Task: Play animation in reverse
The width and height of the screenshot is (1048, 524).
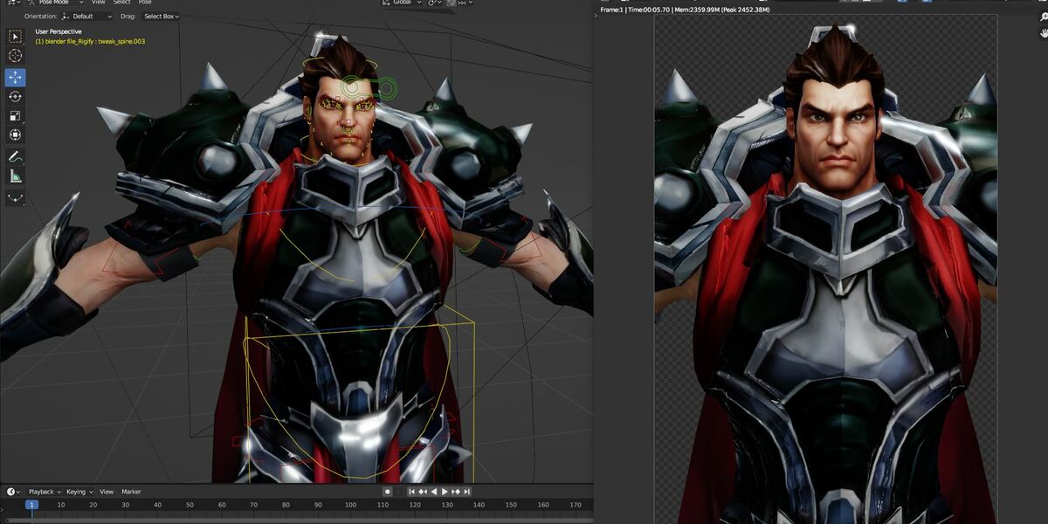Action: [433, 492]
